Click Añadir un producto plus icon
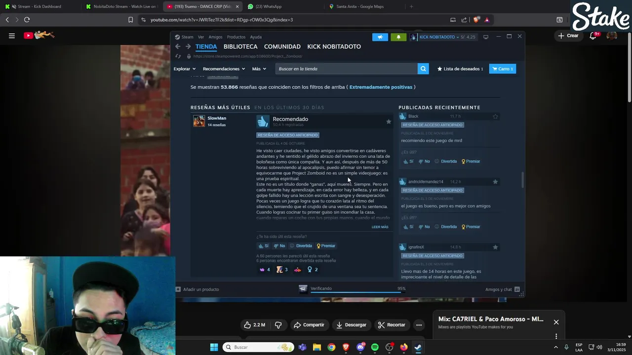This screenshot has width=632, height=355. tap(178, 289)
